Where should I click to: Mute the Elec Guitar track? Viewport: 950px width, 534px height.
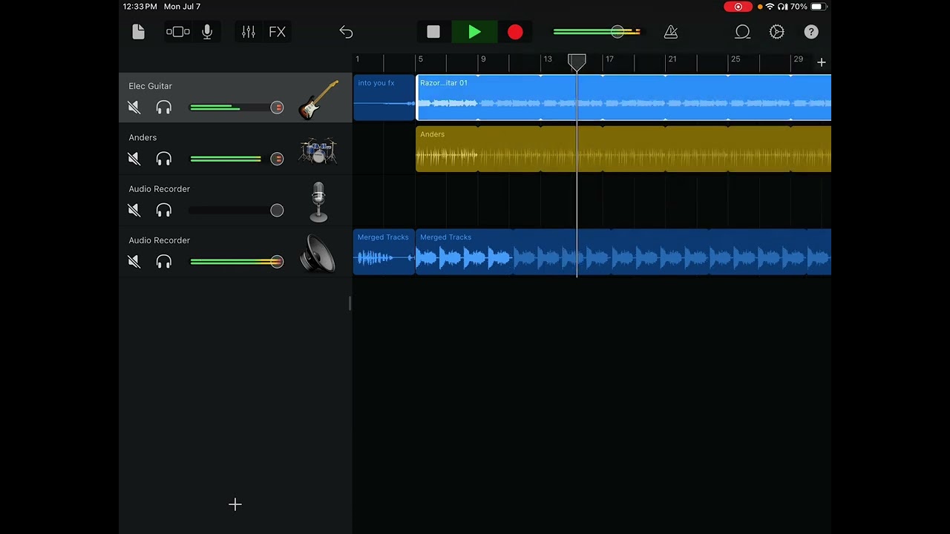(134, 108)
